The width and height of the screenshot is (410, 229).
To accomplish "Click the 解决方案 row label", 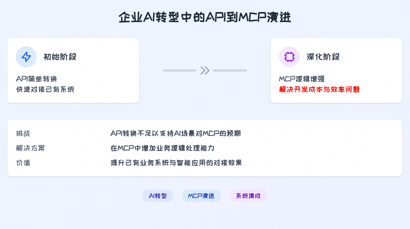I will [x=30, y=148].
